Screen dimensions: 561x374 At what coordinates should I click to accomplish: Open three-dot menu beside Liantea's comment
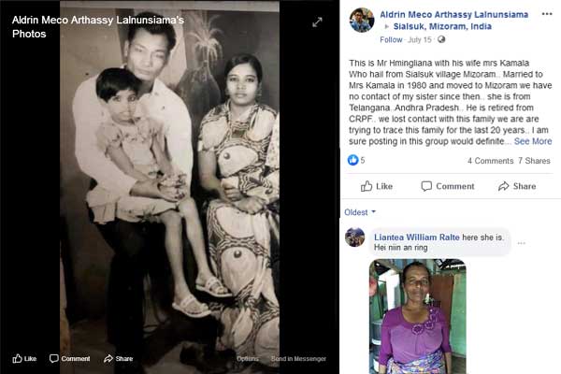pos(521,243)
